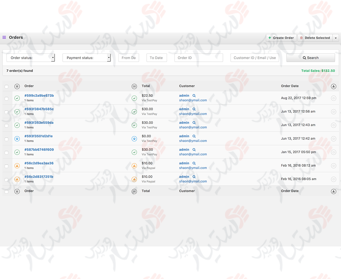Screen dimensions: 341x279
Task: Click the circled status icon in the Order column header
Action: pos(17,86)
